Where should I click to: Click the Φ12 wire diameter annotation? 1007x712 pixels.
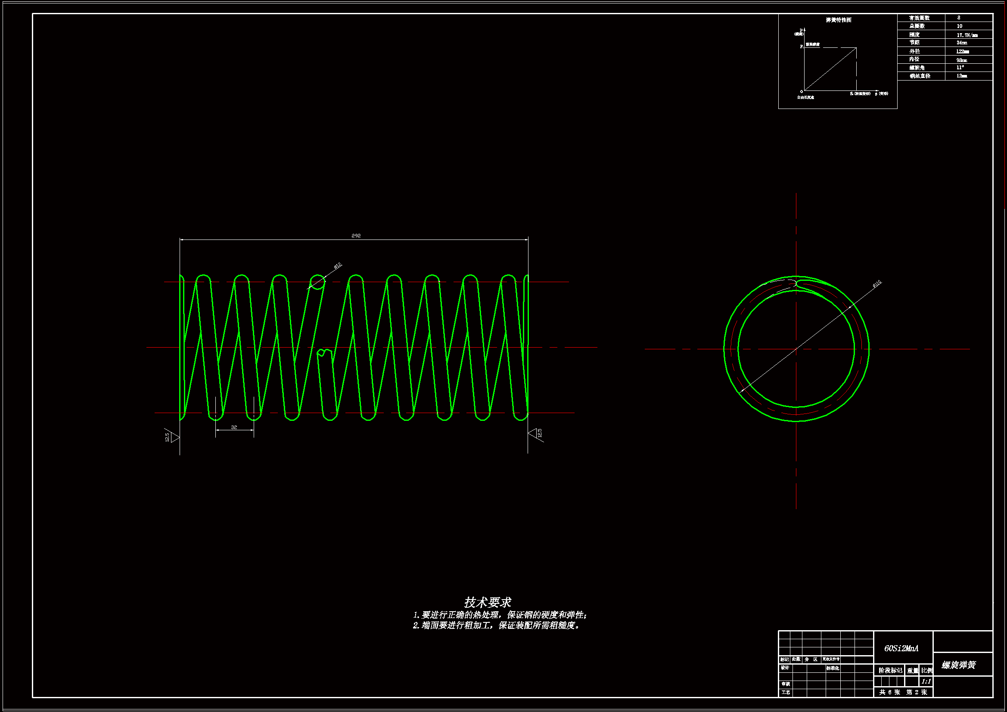[337, 265]
